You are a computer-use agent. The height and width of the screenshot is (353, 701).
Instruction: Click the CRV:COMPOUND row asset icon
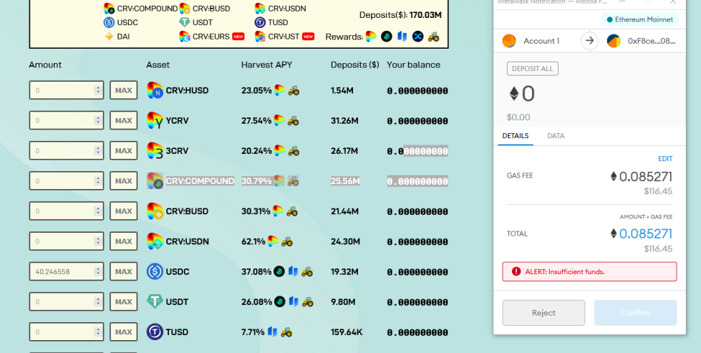coord(155,181)
